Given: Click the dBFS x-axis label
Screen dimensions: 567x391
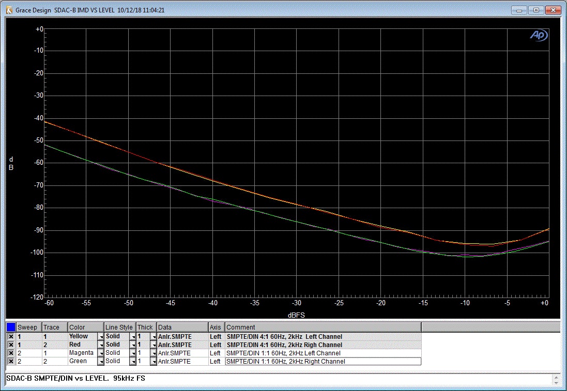Looking at the screenshot, I should coord(297,315).
